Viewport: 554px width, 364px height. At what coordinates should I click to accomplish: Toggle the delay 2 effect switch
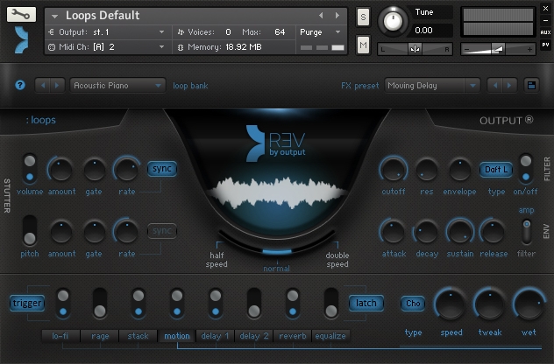pos(253,304)
